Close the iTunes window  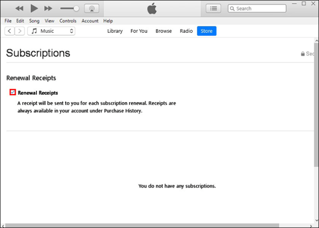point(313,4)
